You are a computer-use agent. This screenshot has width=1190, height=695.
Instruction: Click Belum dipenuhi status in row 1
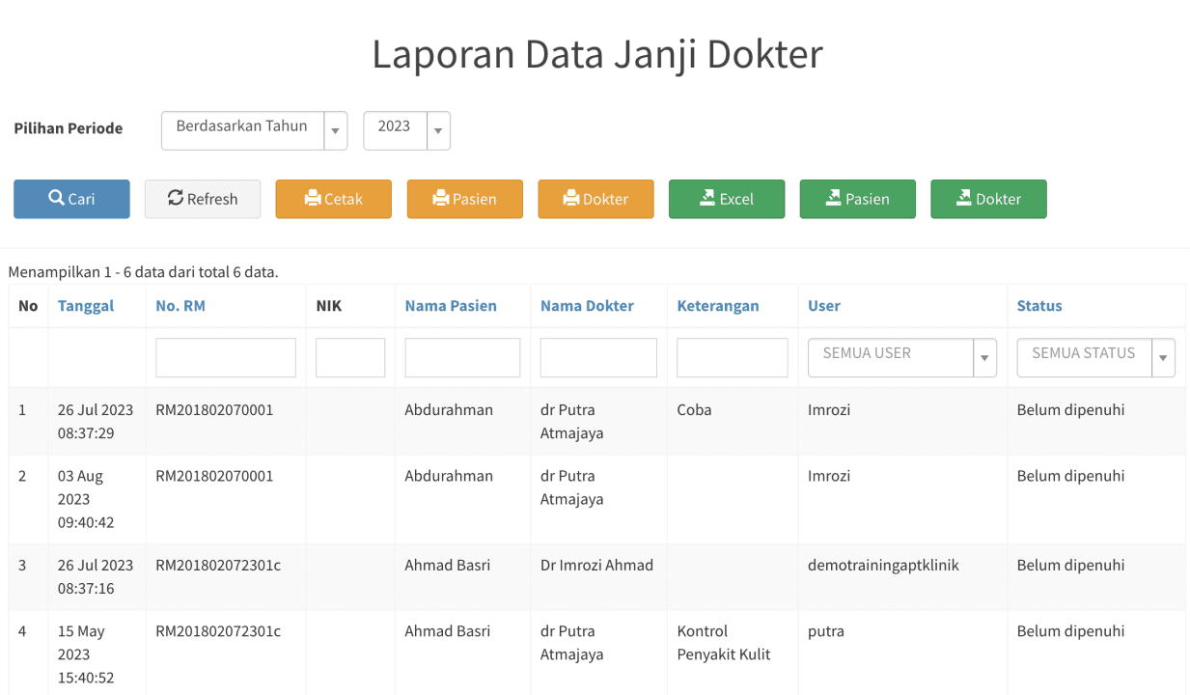tap(1070, 410)
